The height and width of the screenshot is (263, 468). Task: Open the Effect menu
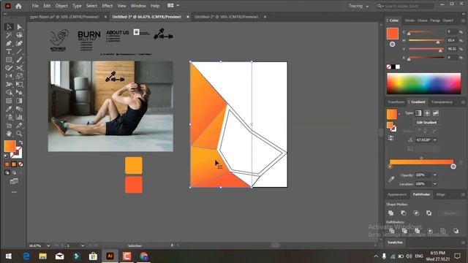(x=107, y=6)
